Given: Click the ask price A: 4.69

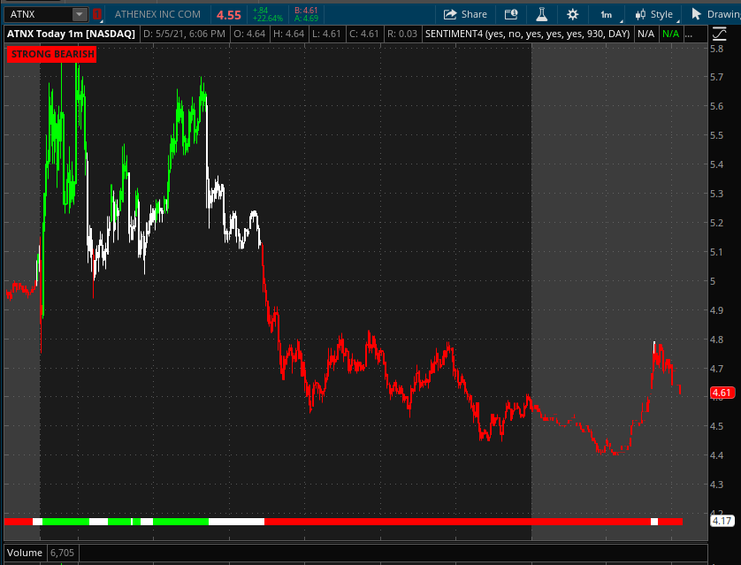Looking at the screenshot, I should click(306, 19).
